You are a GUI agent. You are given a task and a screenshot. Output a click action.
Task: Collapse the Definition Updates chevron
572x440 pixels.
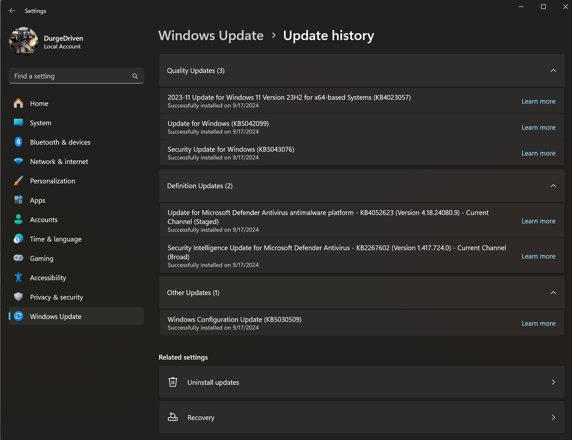(x=553, y=186)
